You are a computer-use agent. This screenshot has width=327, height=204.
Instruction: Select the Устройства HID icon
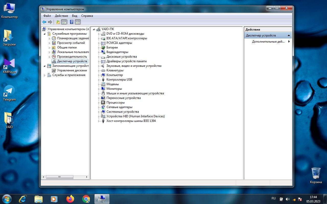point(103,116)
